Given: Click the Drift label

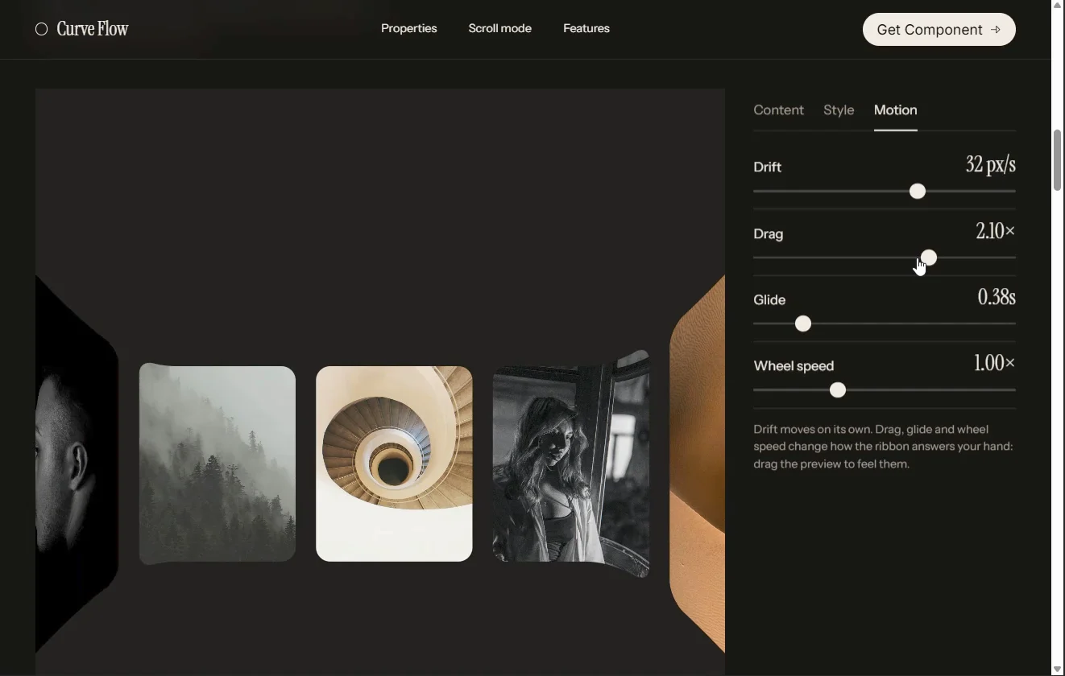Looking at the screenshot, I should [768, 167].
